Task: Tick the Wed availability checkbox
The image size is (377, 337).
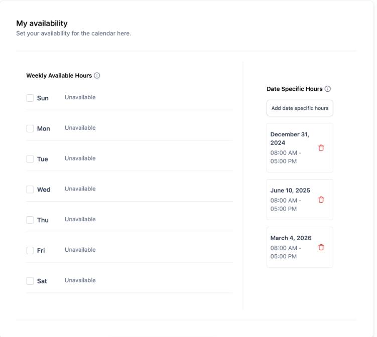Action: click(x=30, y=190)
